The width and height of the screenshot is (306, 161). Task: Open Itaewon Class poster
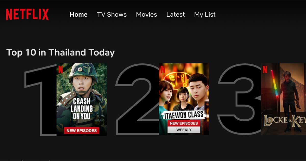(x=184, y=99)
